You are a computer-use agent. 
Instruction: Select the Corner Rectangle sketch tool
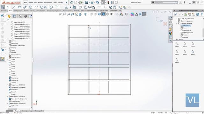tap(19, 7)
